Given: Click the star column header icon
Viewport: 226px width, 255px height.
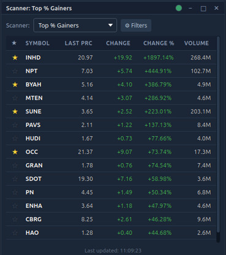Looking at the screenshot, I should click(14, 43).
